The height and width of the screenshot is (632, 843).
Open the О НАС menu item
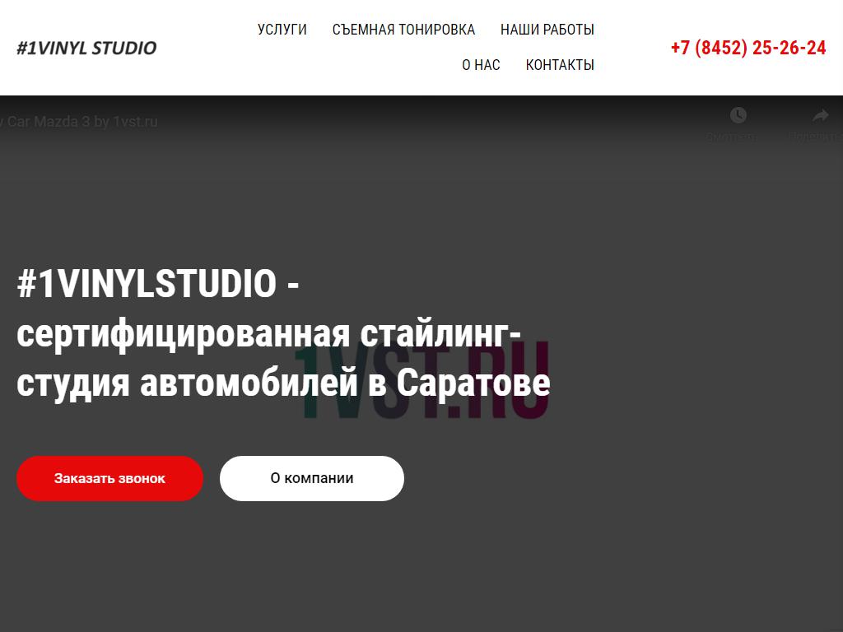click(481, 65)
